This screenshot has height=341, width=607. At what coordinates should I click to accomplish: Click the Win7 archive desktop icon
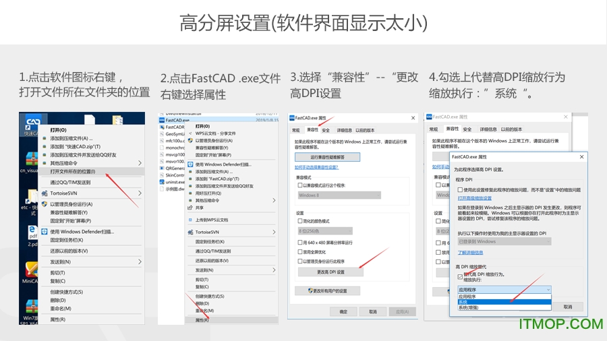point(32,307)
